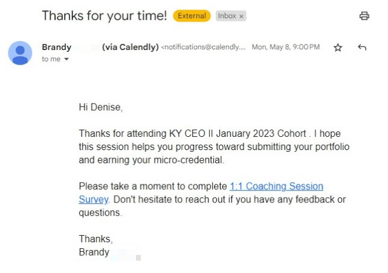Star this message from Brandy
Screen dimensions: 388x273
[x=338, y=48]
